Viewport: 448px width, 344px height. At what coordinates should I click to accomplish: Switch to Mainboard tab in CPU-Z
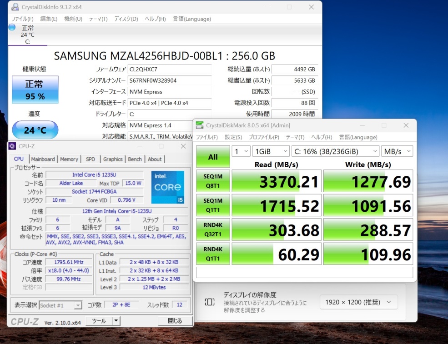[43, 160]
